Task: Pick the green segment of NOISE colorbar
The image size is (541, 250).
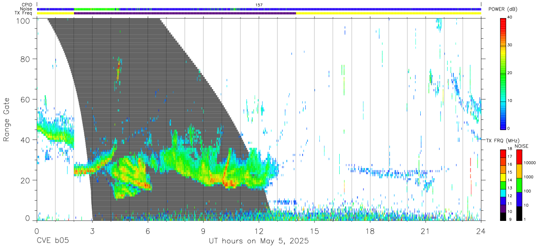Action: [519, 185]
